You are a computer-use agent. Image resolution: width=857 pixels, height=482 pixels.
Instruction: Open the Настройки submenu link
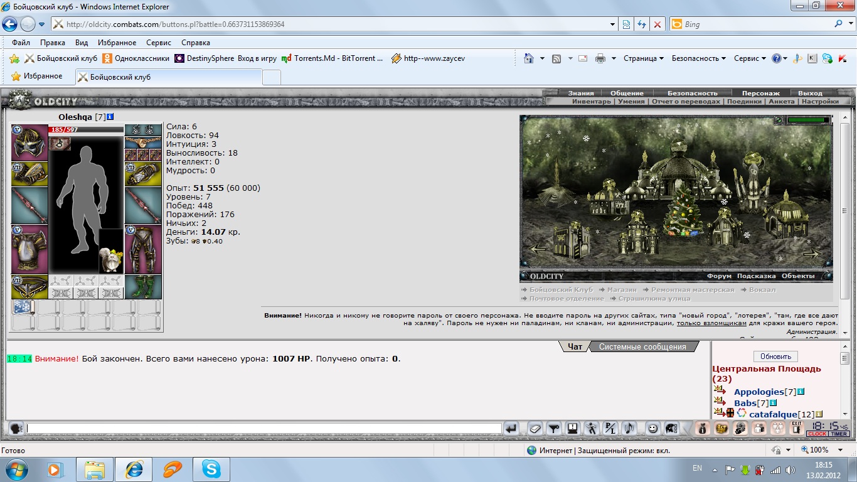[820, 101]
